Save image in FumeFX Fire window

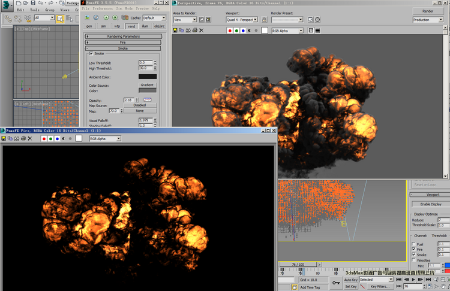4,139
